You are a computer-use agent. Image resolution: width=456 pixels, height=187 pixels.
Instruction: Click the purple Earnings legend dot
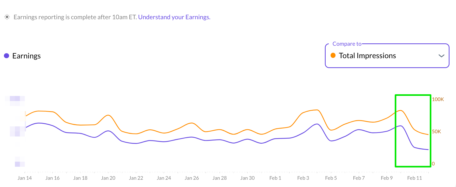[x=7, y=56]
